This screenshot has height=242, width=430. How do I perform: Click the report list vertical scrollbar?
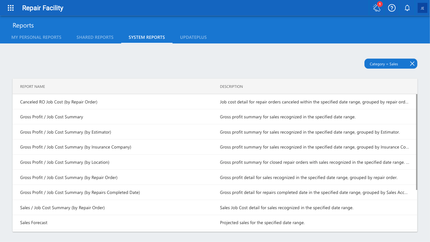coord(416,142)
